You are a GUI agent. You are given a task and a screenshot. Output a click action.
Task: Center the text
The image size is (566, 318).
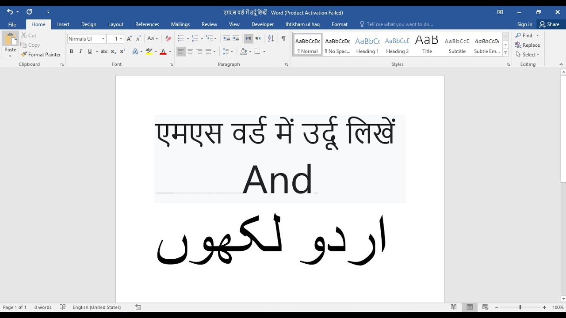(x=190, y=52)
